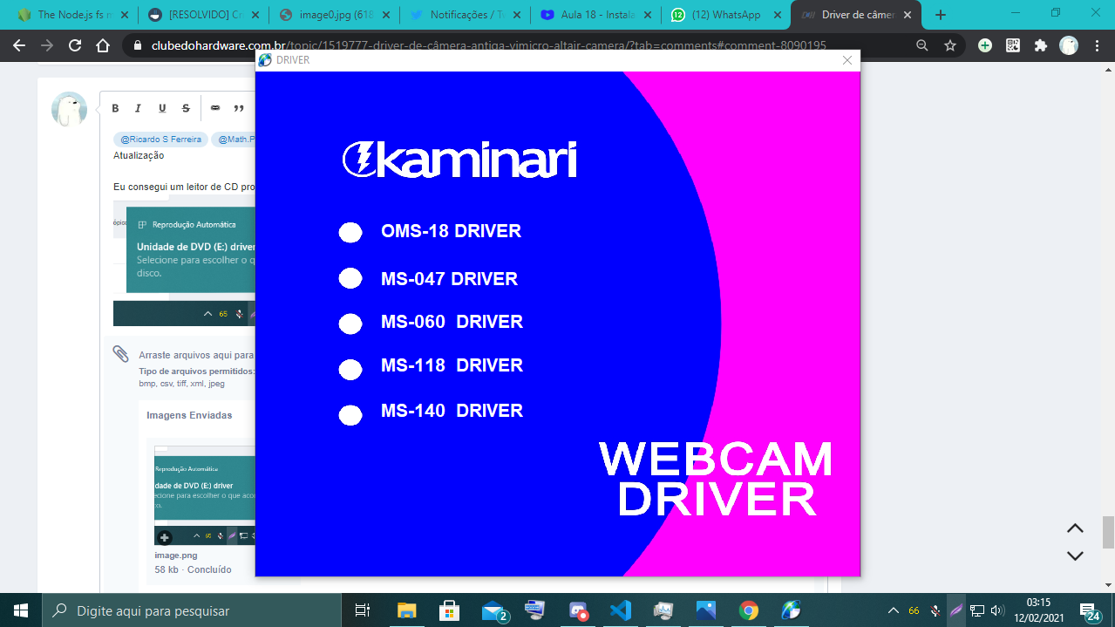Viewport: 1115px width, 627px height.
Task: Bookmark this page with the star
Action: click(950, 45)
